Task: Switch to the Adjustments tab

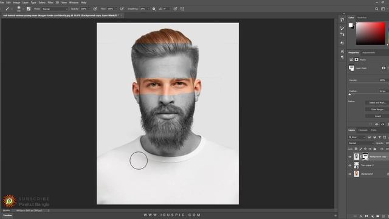Action: tap(369, 53)
